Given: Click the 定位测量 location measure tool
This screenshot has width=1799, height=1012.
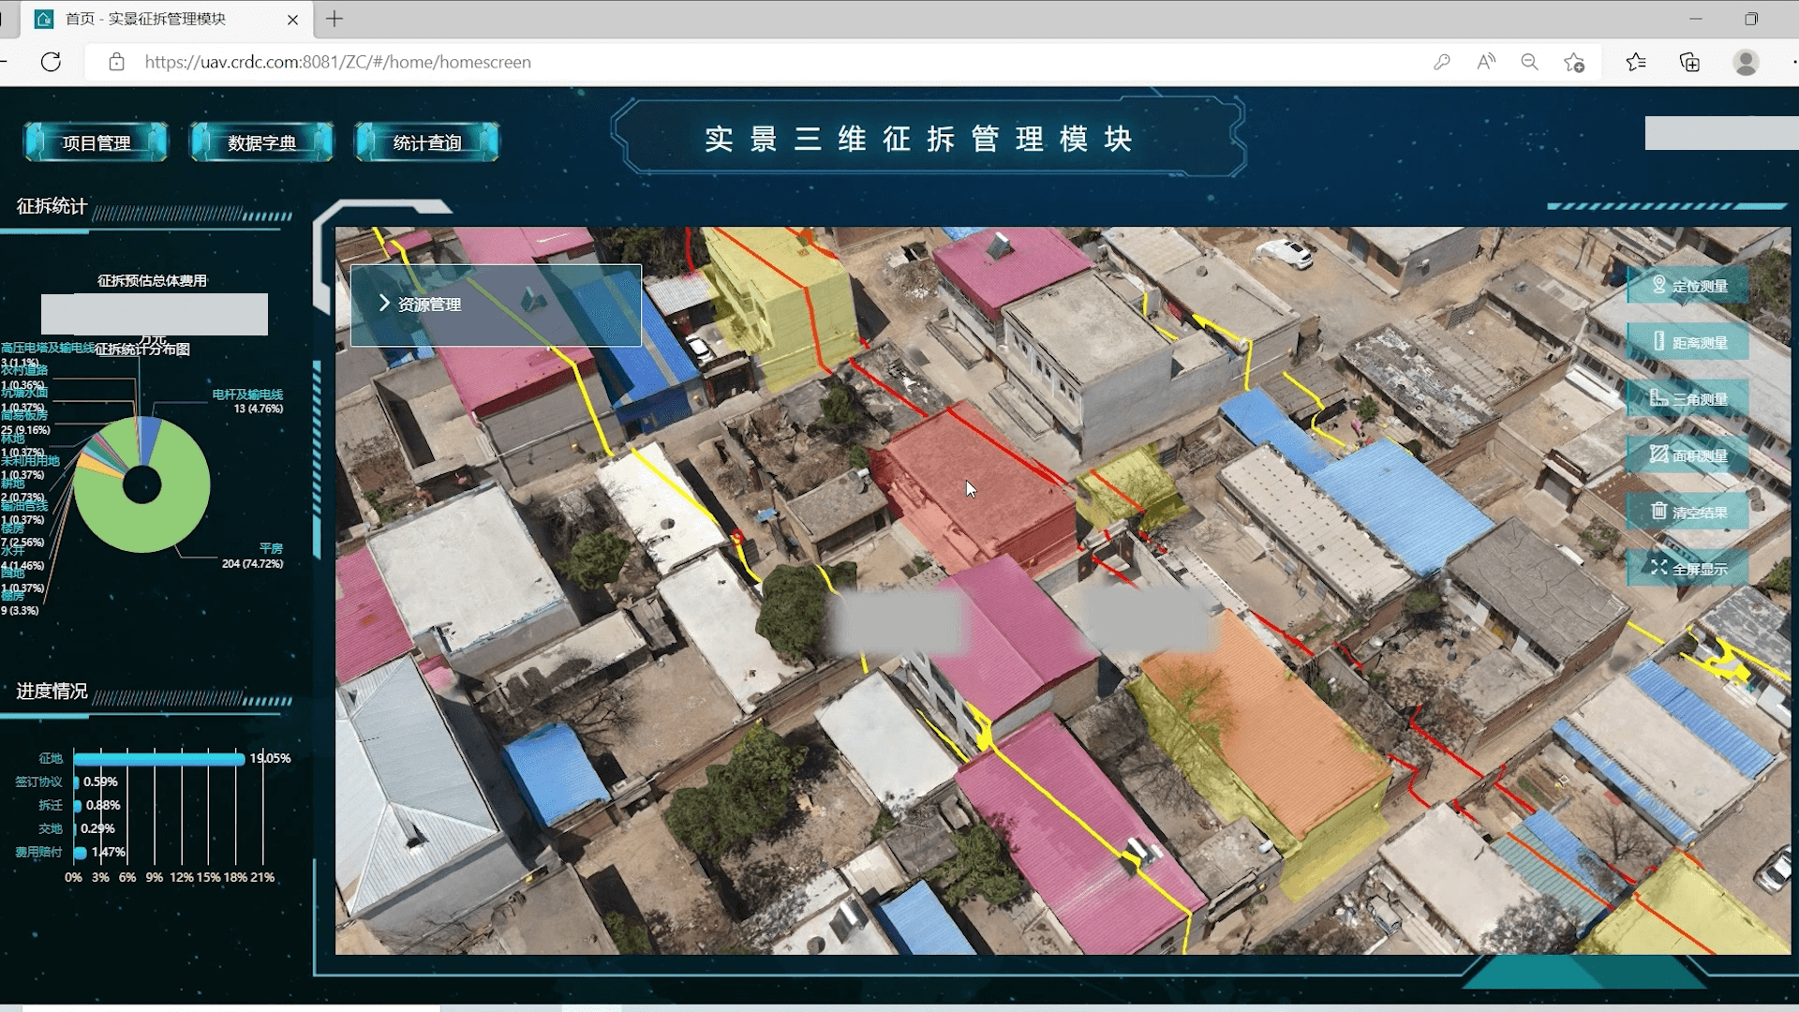Looking at the screenshot, I should click(x=1687, y=286).
